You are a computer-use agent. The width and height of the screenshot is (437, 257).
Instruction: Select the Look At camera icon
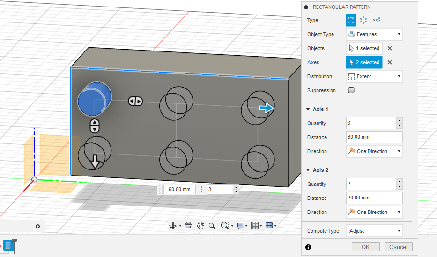click(188, 226)
